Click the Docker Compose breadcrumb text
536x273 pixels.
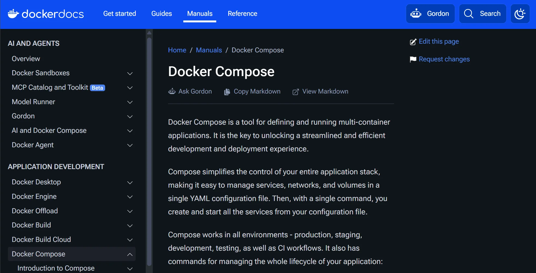(258, 50)
